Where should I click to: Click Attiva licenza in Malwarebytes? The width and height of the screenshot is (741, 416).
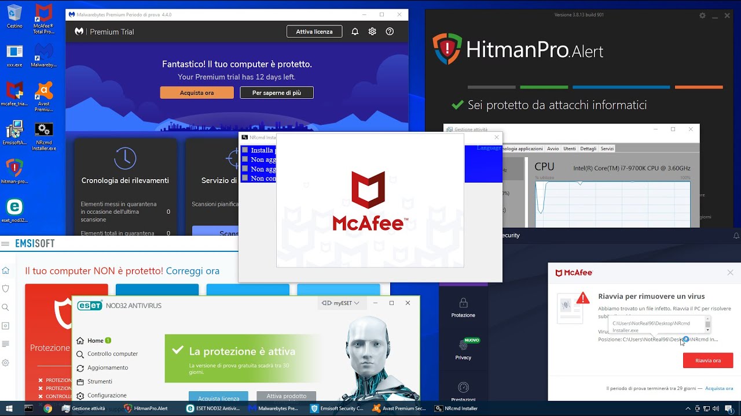[314, 32]
